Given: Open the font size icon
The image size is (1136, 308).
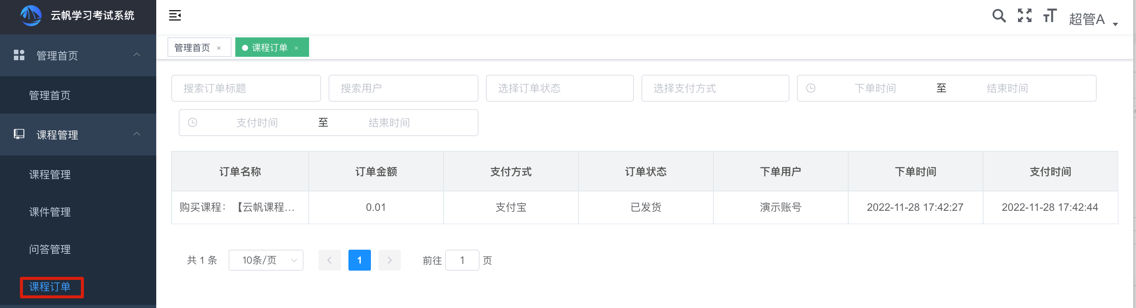Looking at the screenshot, I should pyautogui.click(x=1049, y=15).
